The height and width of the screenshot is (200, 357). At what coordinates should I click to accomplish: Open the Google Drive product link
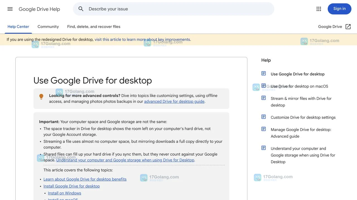coord(330,27)
